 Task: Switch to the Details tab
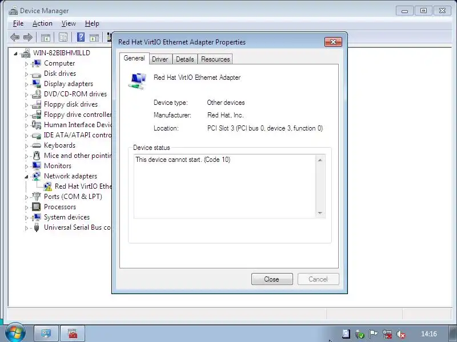(185, 59)
